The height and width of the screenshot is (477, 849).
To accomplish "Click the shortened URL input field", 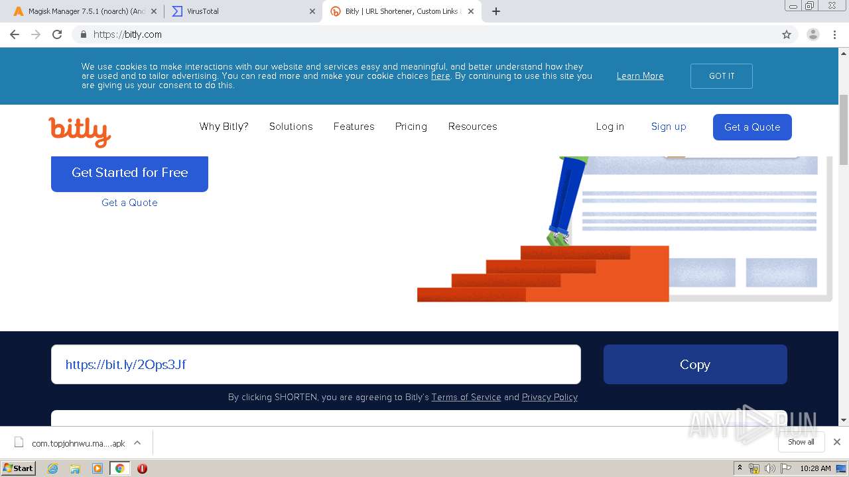I will click(x=316, y=364).
